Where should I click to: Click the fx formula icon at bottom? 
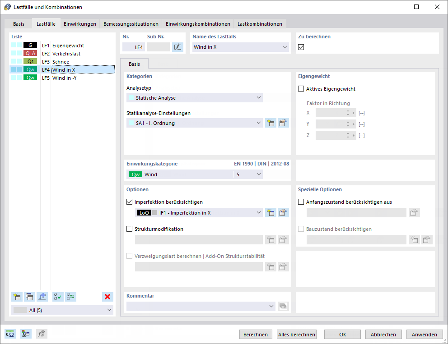click(x=42, y=334)
